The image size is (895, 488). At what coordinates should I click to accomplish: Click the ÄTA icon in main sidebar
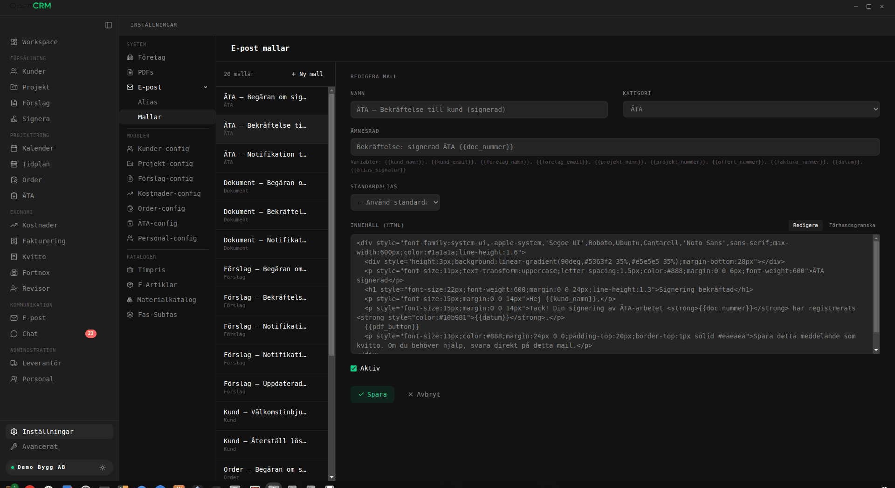(x=14, y=196)
